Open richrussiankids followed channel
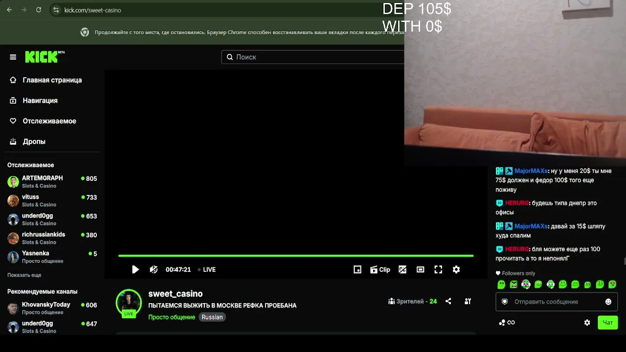Viewport: 626px width, 352px height. 52,238
